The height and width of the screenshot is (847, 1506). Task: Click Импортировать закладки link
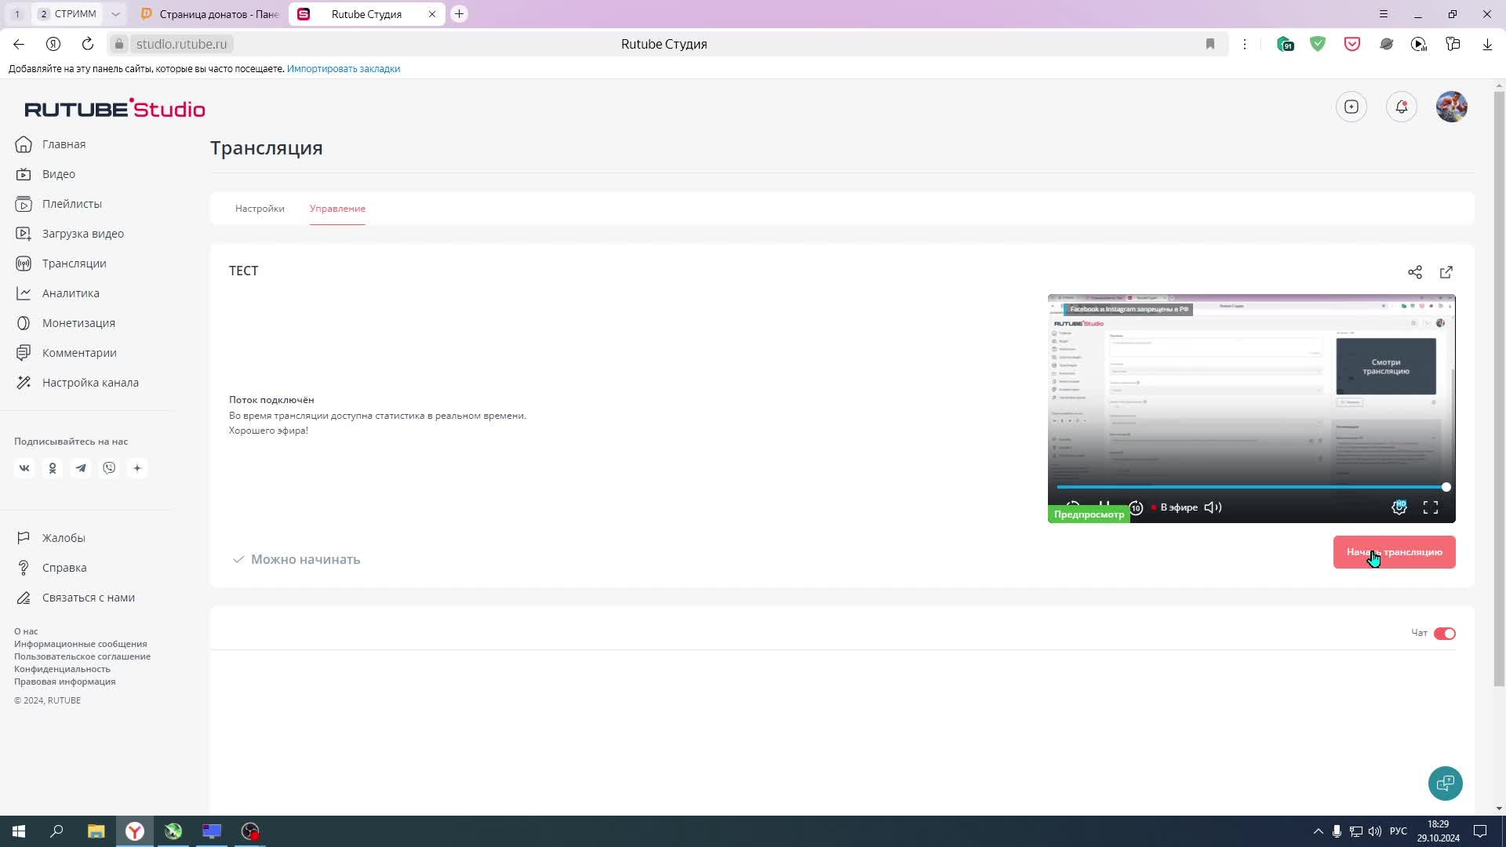[x=344, y=69]
